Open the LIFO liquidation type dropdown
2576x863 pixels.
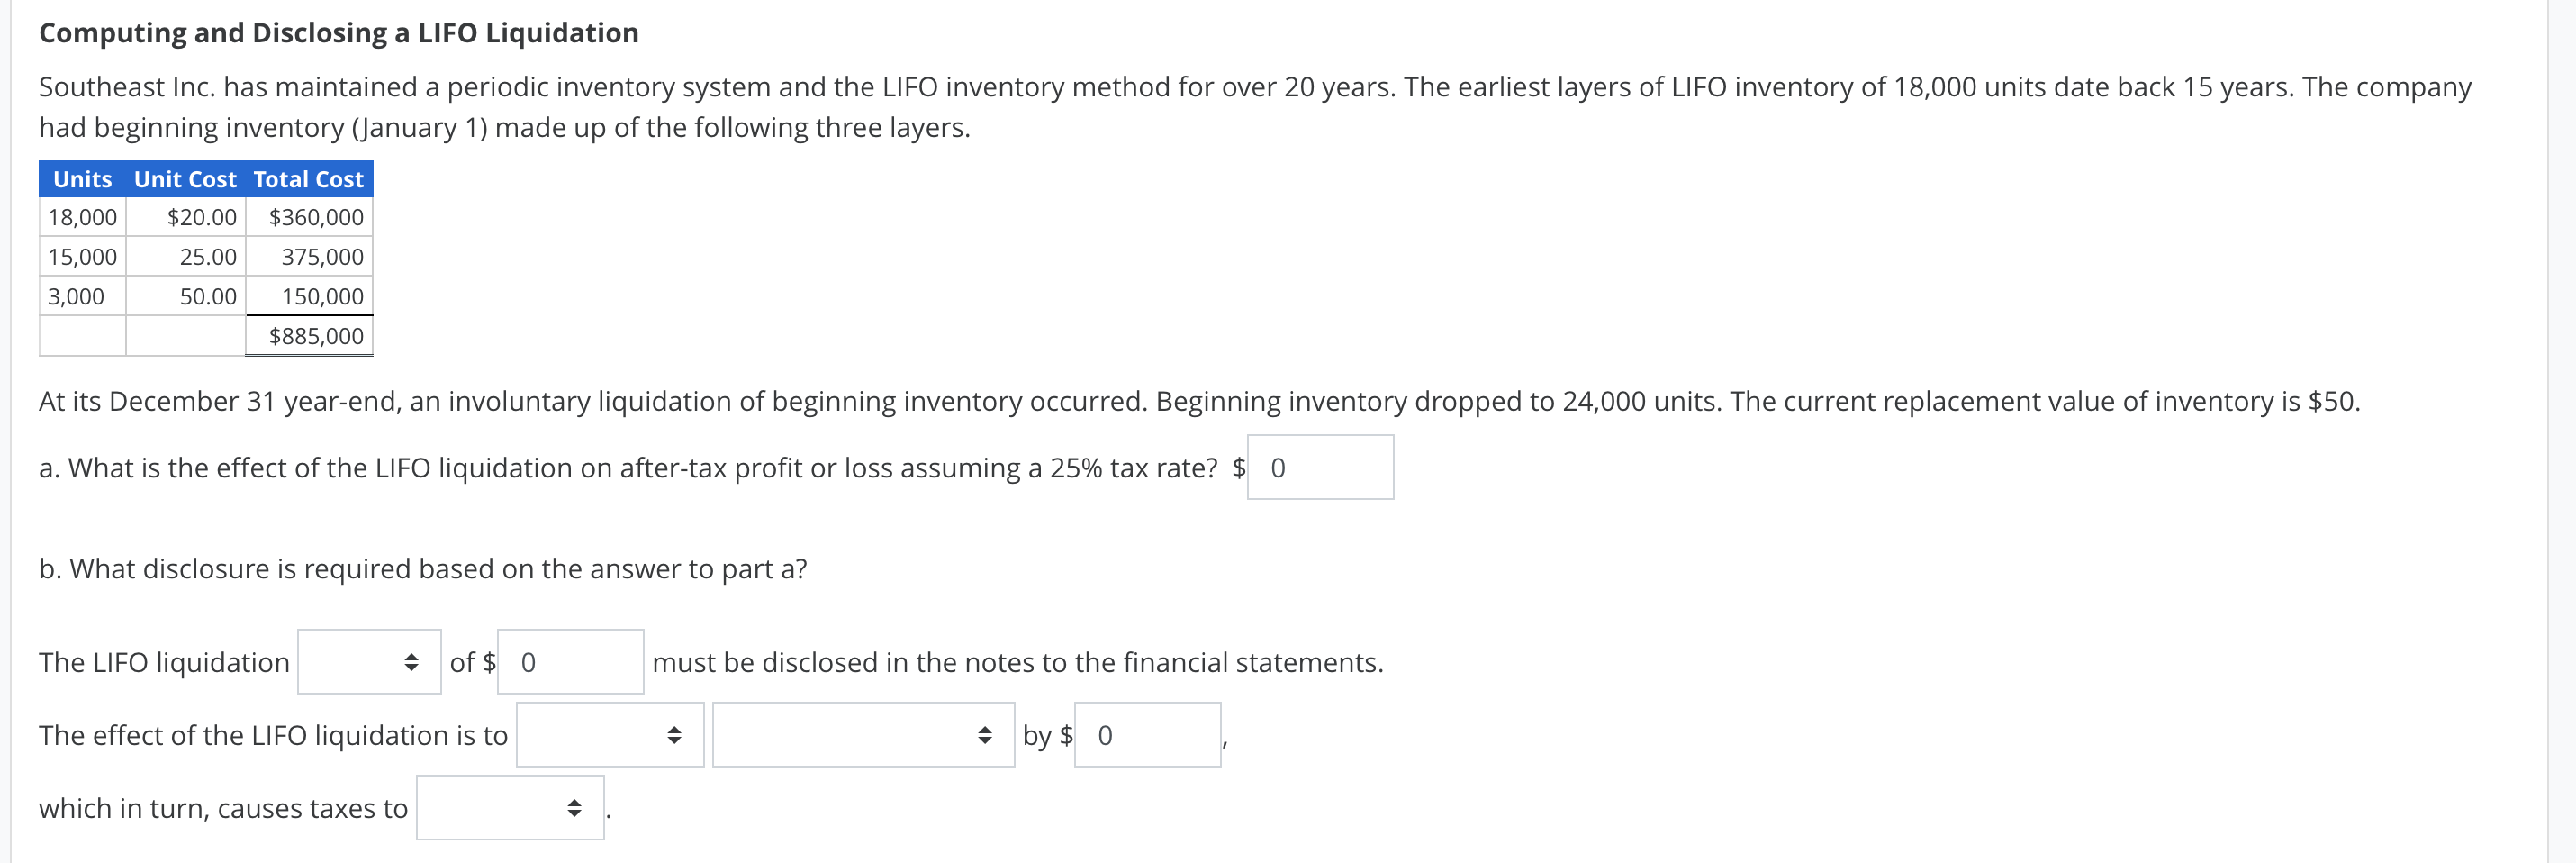[x=368, y=660]
